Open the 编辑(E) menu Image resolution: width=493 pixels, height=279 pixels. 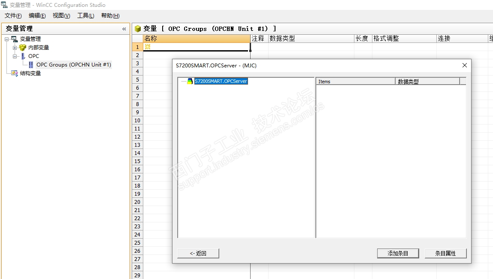click(x=37, y=16)
